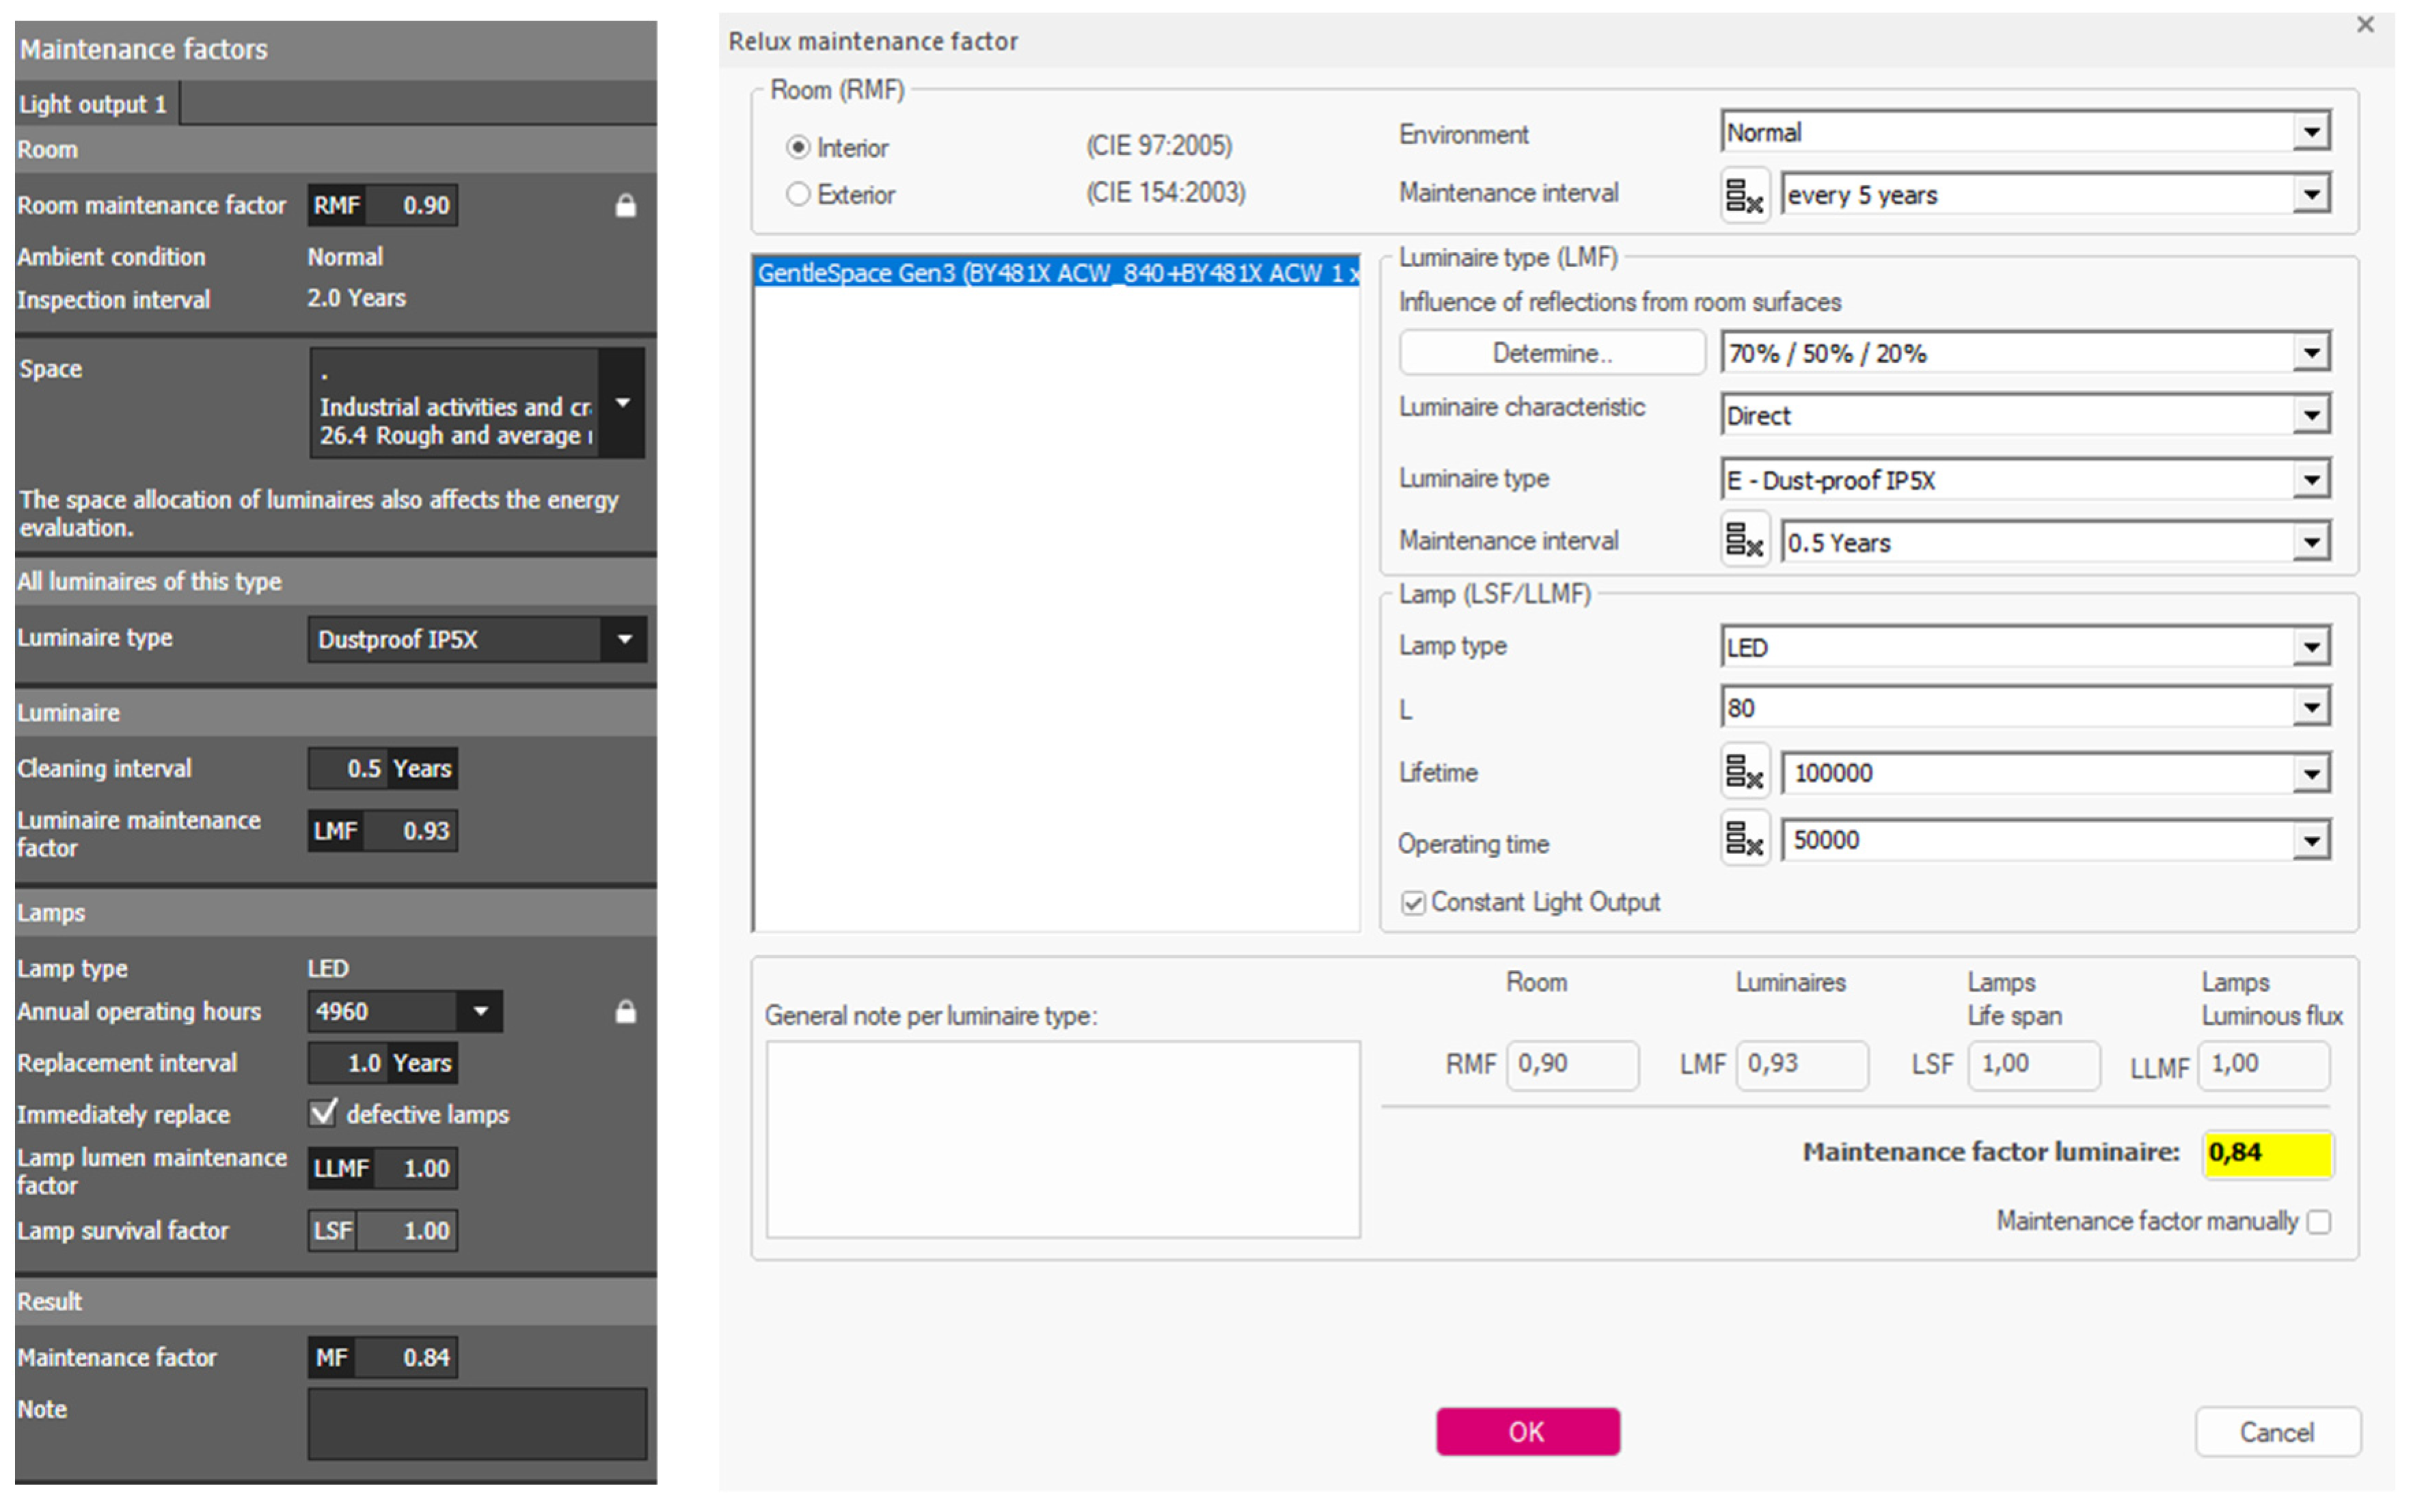Click the list icon next to Operating time

point(1744,839)
